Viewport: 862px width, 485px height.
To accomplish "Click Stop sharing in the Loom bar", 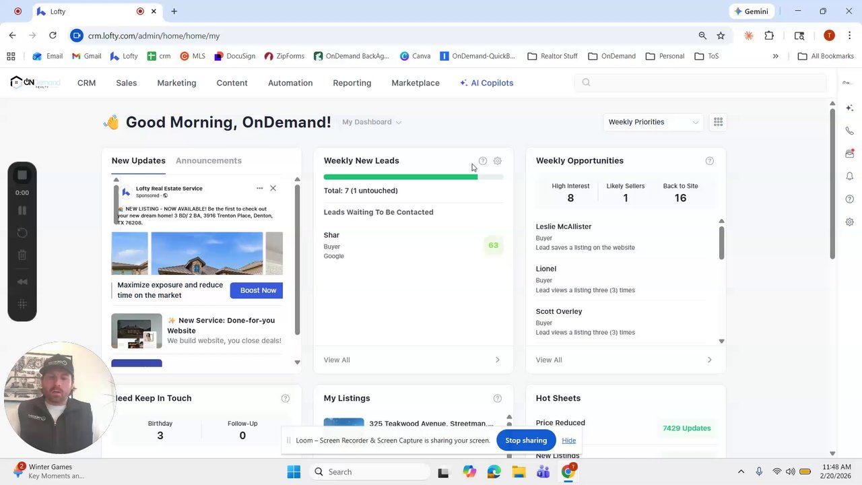I will point(526,441).
